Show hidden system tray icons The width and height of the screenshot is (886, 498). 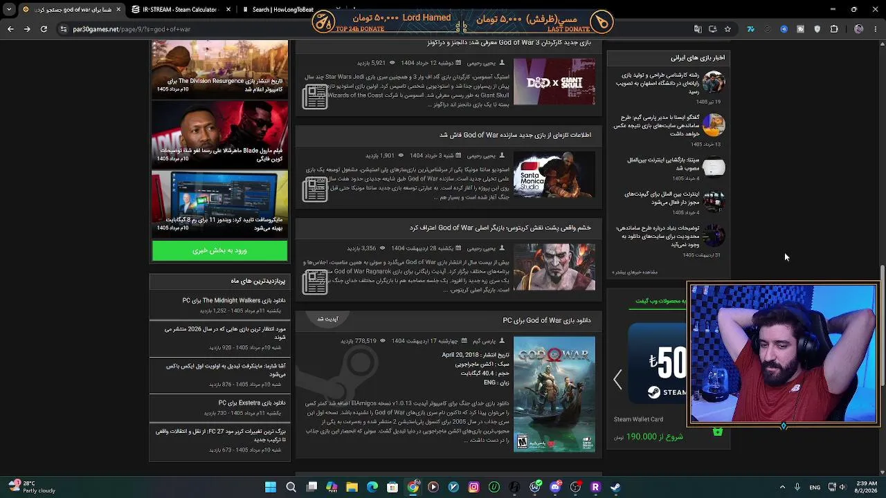tap(782, 487)
